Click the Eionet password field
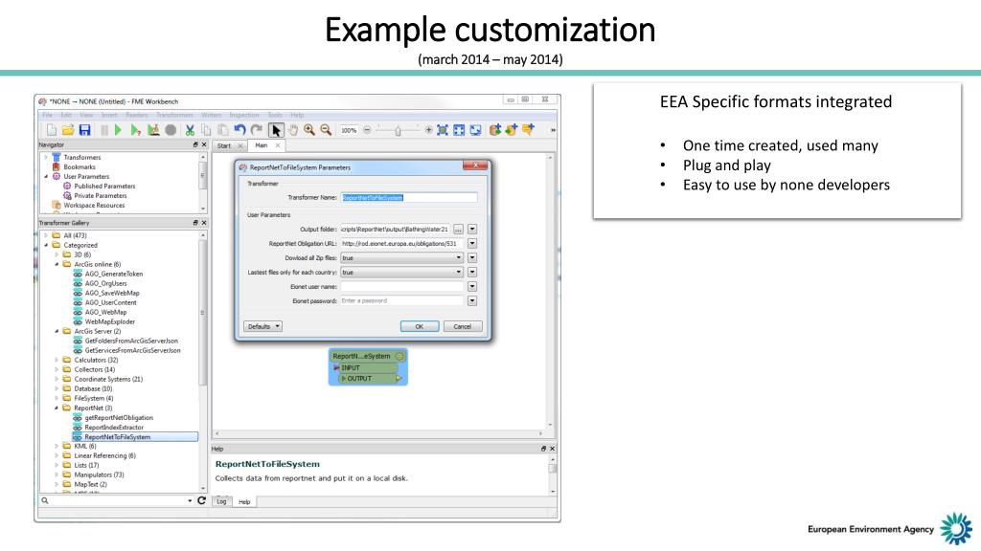The image size is (981, 551). coord(401,300)
